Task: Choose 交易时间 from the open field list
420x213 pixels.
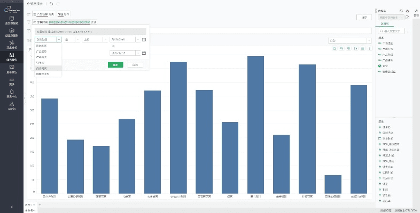Action: click(41, 68)
